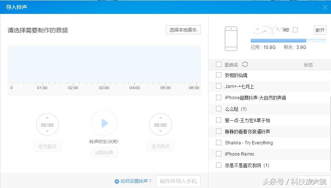Viewport: 331px width, 188px height.
Task: Click the start time 00:00 field
Action: click(47, 125)
